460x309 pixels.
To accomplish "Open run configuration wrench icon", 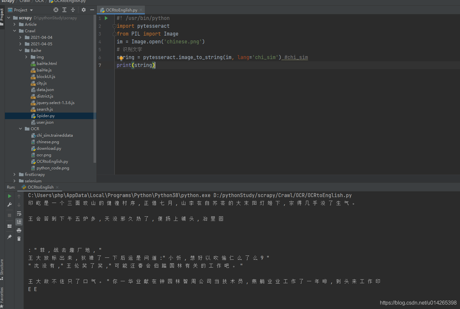I will tap(9, 205).
